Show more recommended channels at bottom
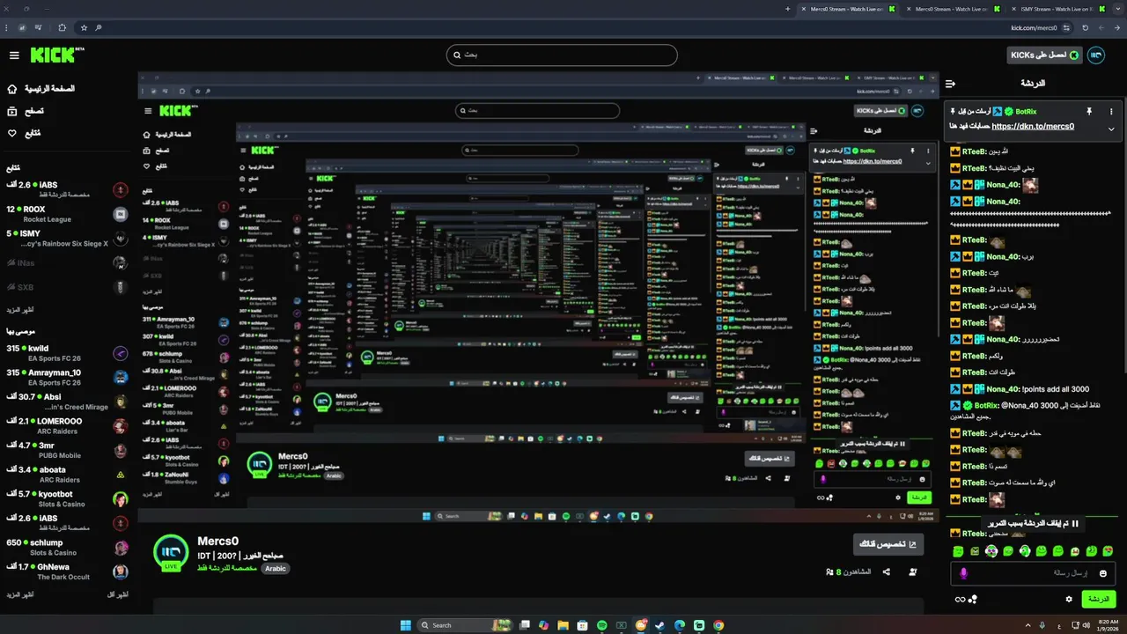1127x634 pixels. 19,595
